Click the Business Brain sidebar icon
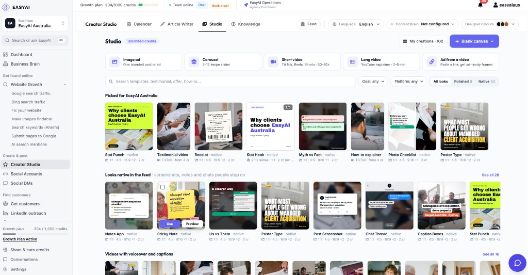The width and height of the screenshot is (528, 275). coord(5,64)
